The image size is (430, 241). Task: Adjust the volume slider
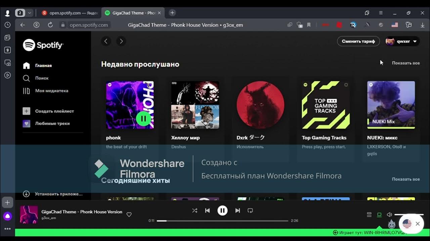tap(409, 215)
